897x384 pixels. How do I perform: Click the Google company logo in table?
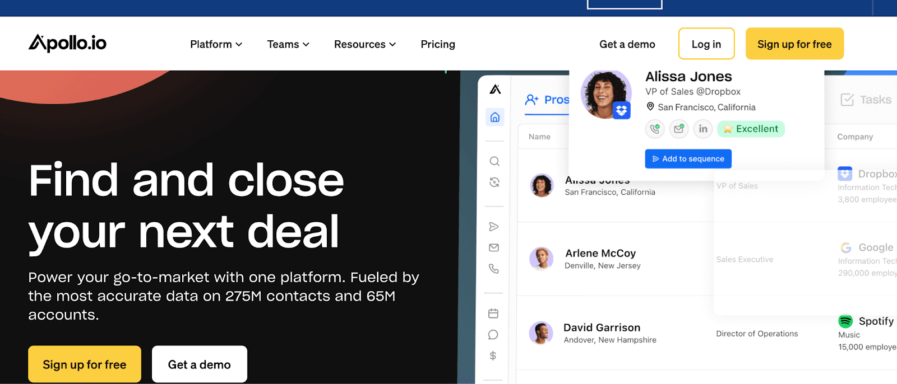846,247
